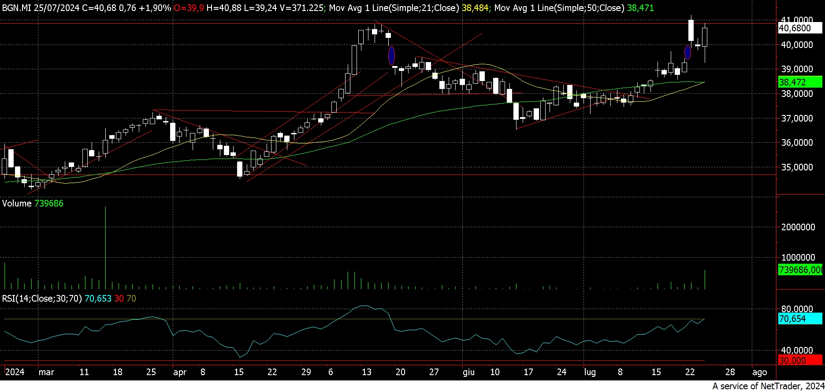Select the RSI(14;Close;30;70) panel label
The width and height of the screenshot is (825, 391).
click(x=42, y=299)
